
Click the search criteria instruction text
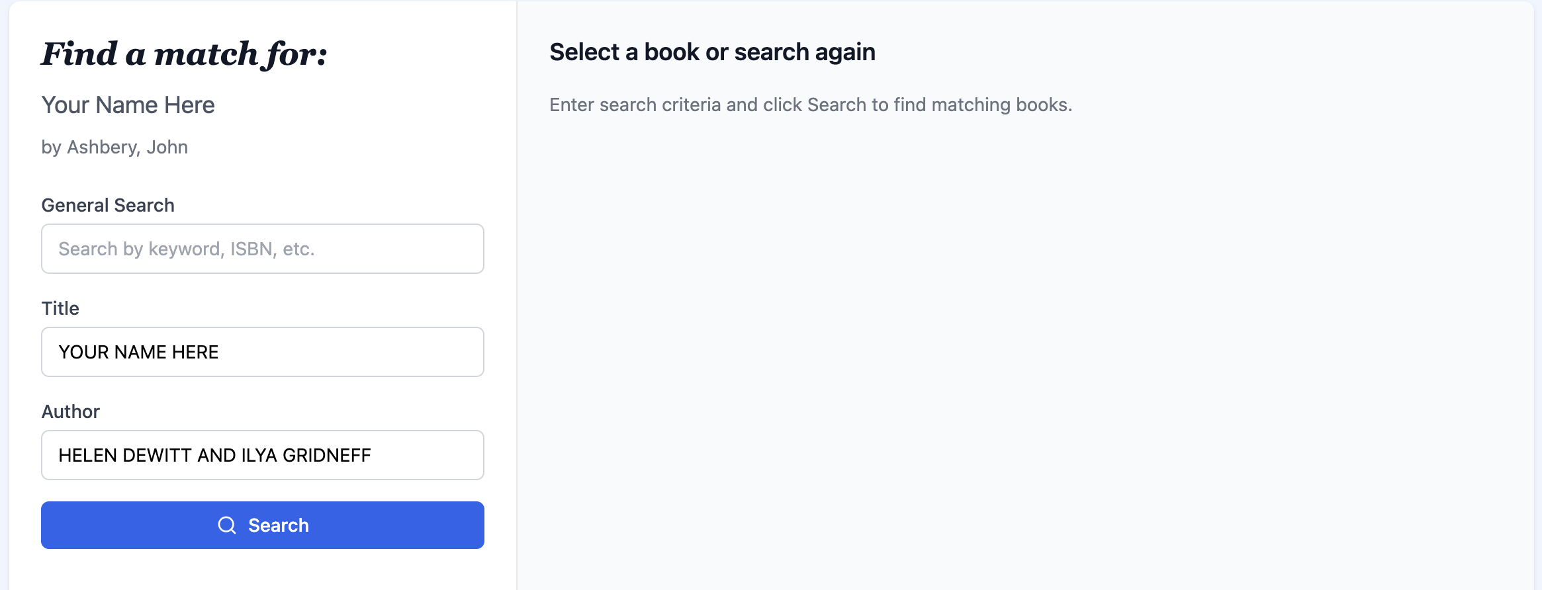point(810,105)
